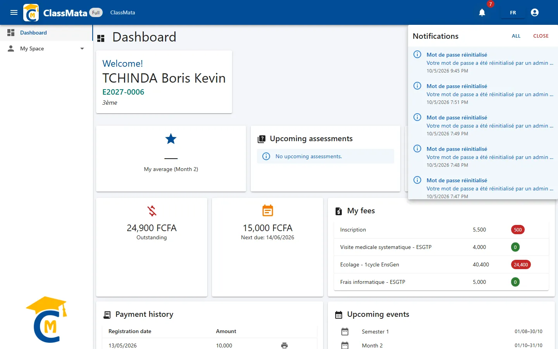Click the star icon above My average
Screen dimensions: 558x349
coord(171,139)
